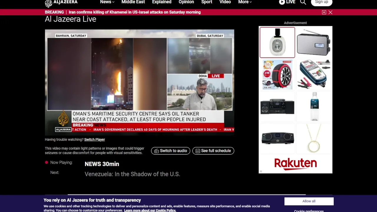
Task: Open the Khamenei breaking news headline
Action: (x=135, y=12)
